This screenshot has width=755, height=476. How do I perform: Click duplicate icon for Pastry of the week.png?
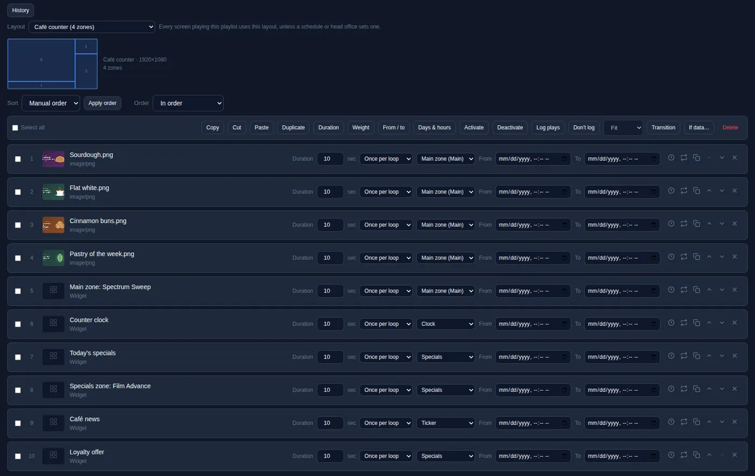point(696,257)
